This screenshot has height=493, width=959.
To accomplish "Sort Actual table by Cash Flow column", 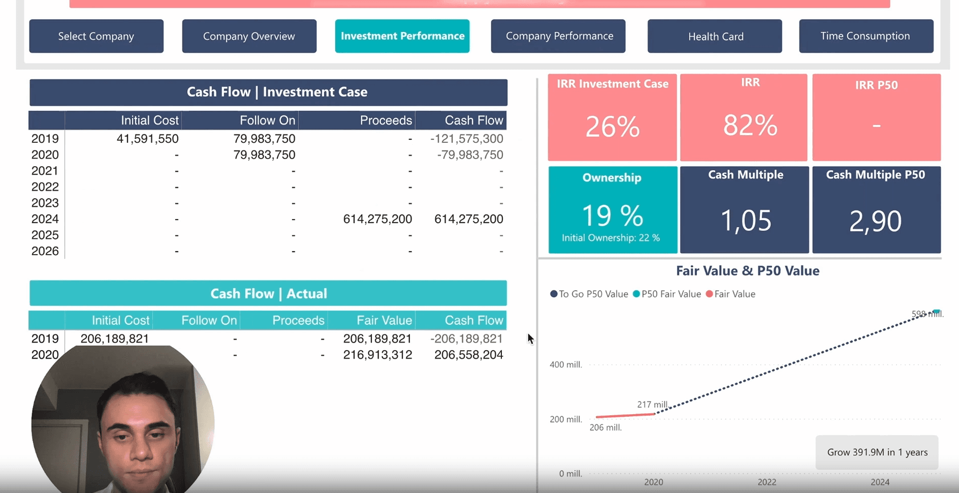I will pos(474,320).
